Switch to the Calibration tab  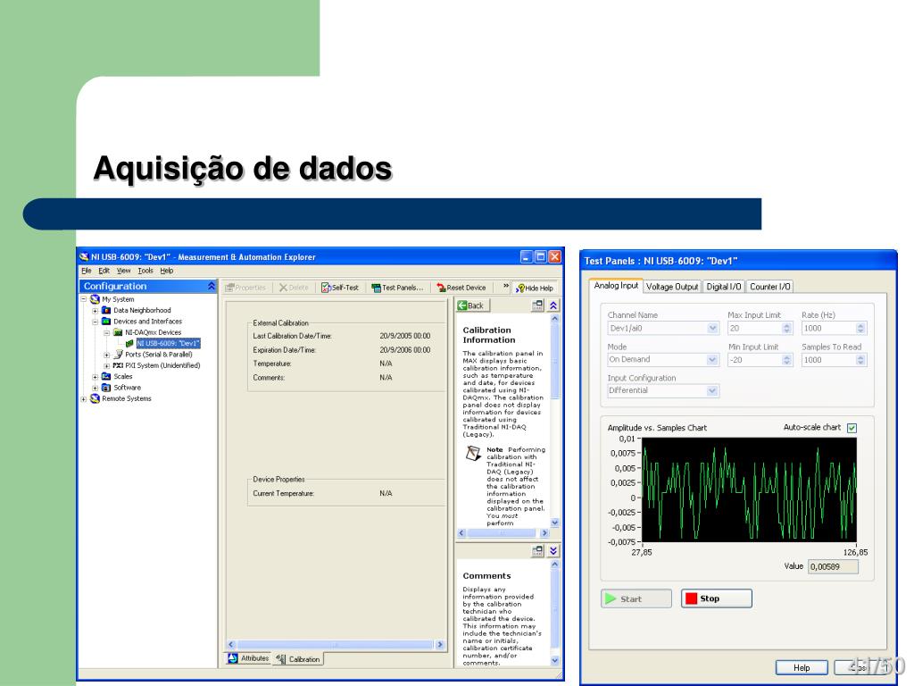click(298, 659)
